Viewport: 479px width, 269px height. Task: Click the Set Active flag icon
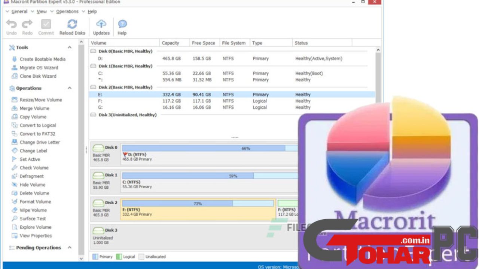(x=15, y=159)
